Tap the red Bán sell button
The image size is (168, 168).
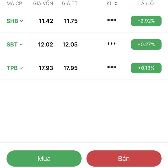coord(124,158)
